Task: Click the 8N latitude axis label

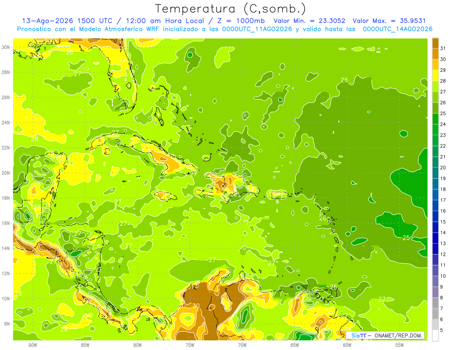Action: pos(7,324)
